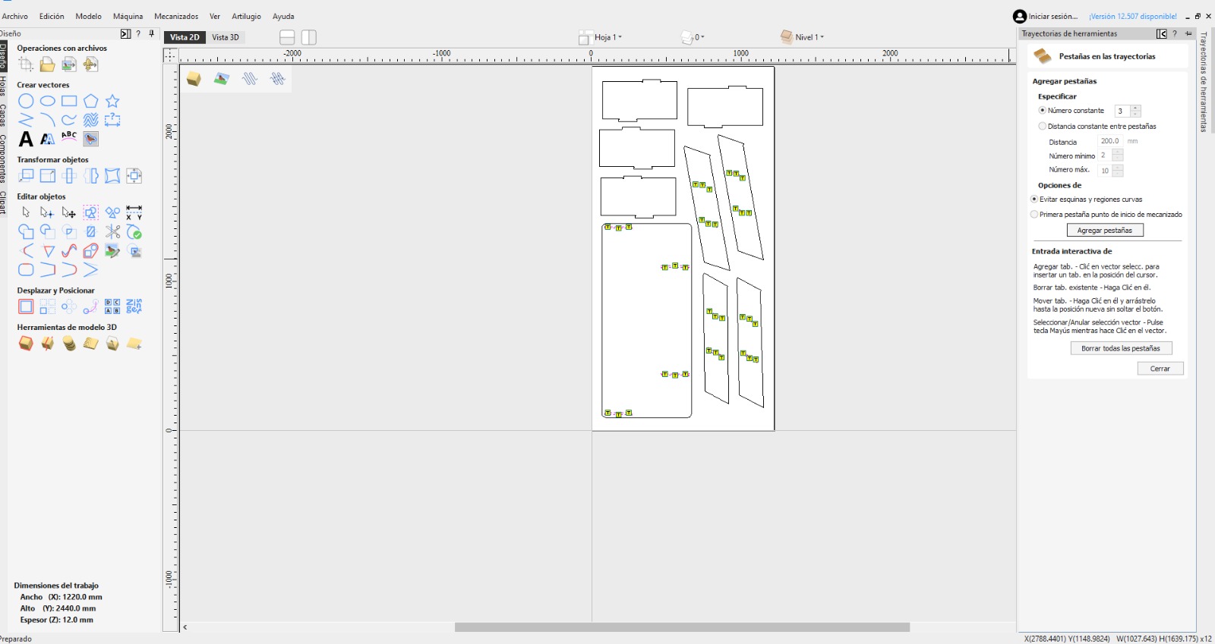Select the draw ellipse tool
1215x644 pixels.
[x=47, y=101]
